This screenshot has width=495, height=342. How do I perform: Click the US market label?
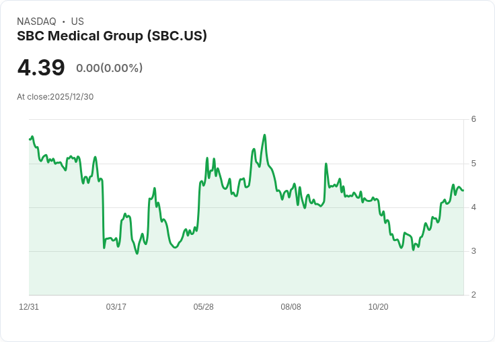click(77, 22)
